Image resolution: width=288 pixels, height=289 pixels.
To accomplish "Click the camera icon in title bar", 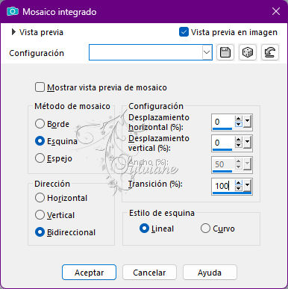I will click(x=13, y=11).
